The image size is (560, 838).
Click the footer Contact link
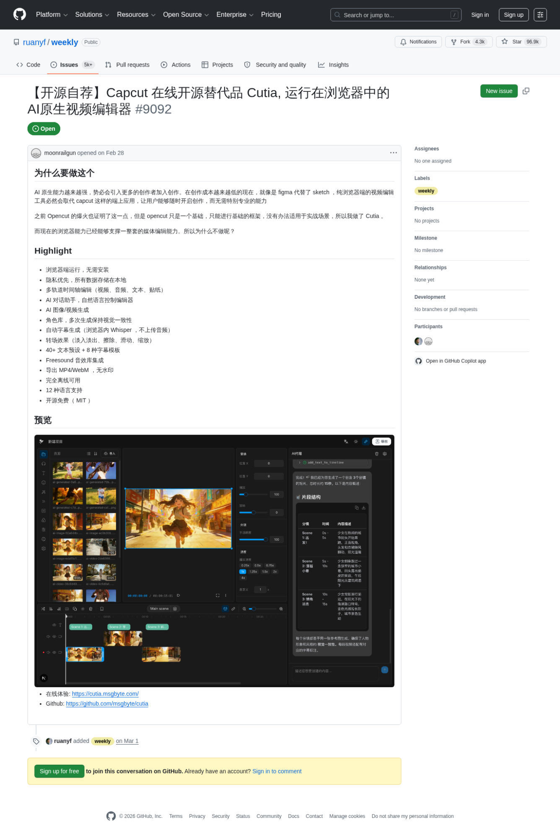(x=314, y=816)
